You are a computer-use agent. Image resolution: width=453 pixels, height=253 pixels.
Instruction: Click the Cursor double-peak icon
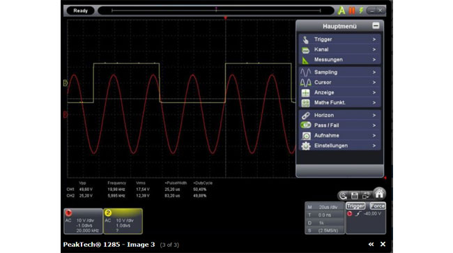(x=305, y=83)
